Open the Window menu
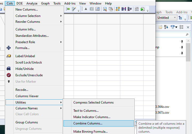This screenshot has width=192, height=134. point(95,3)
